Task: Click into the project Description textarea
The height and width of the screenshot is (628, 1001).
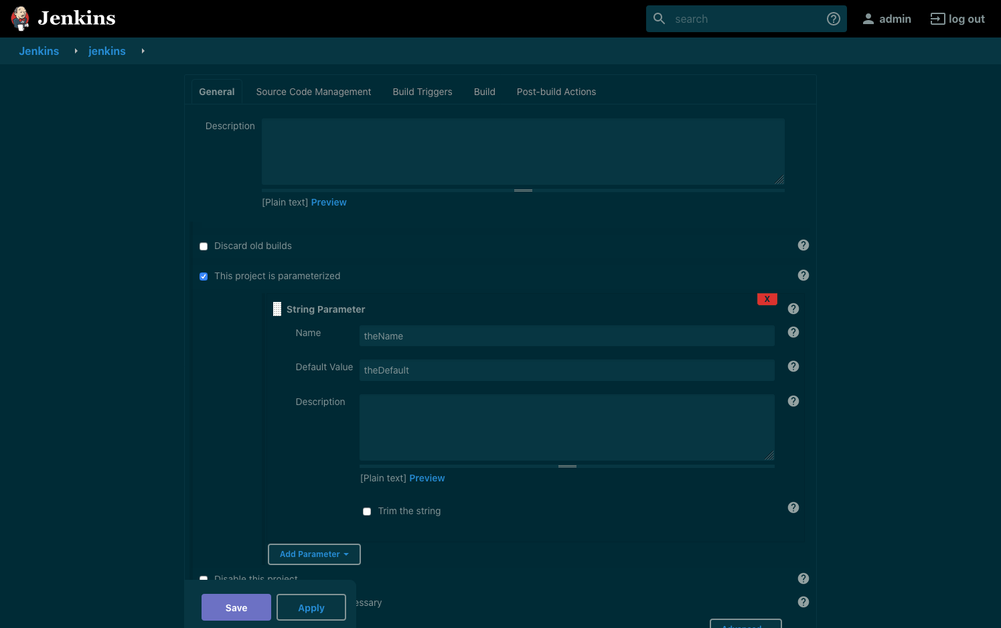Action: coord(523,151)
